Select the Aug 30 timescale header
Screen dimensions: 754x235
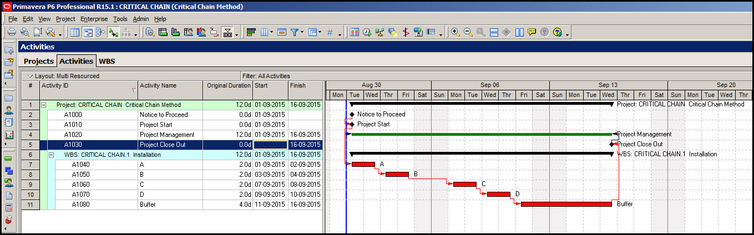point(371,85)
